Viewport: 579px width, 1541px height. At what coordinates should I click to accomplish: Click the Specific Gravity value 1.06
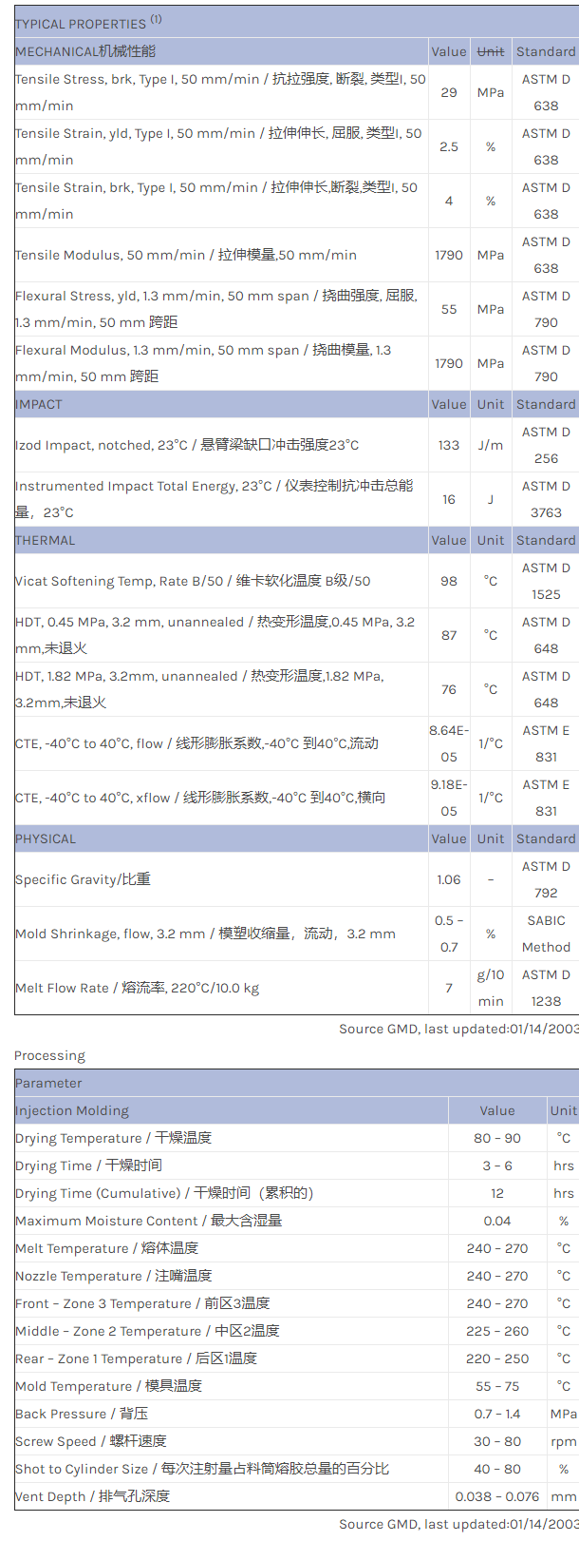(449, 879)
